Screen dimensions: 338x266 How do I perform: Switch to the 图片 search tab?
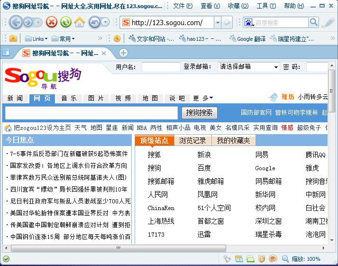point(96,99)
